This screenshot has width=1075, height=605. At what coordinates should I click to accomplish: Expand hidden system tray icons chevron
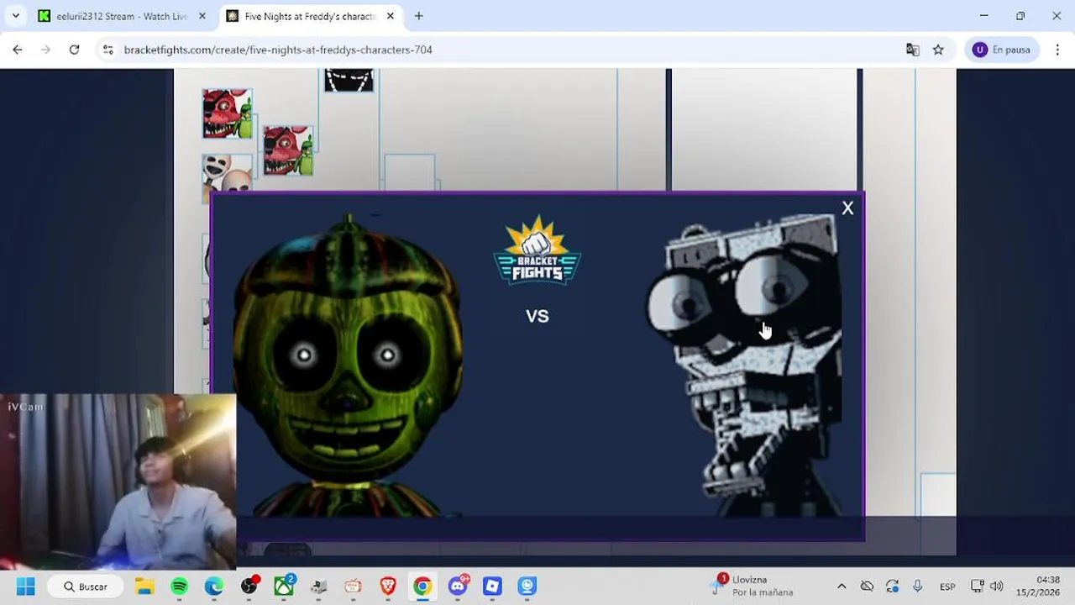tap(842, 587)
